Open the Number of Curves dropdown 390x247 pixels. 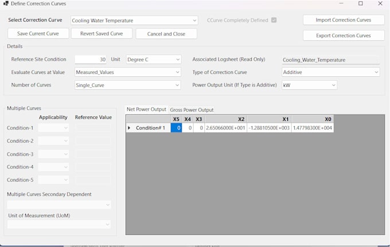[x=127, y=85]
